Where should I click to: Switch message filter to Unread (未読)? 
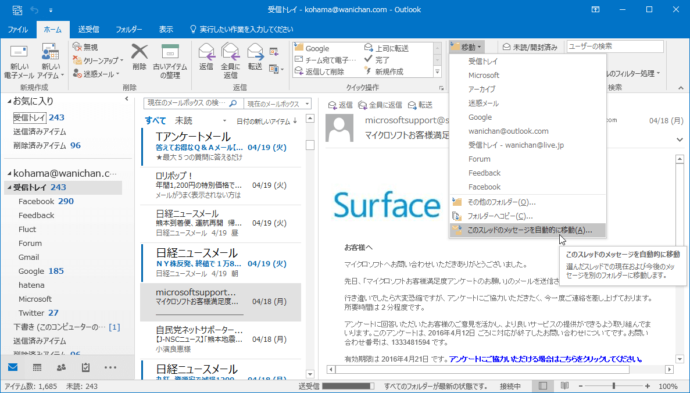[184, 121]
